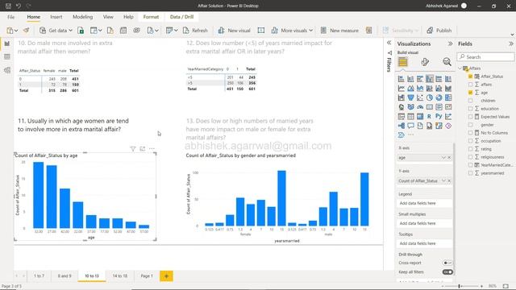Choose the Table visual icon
Screen dimensions: 516x290
coord(410,116)
